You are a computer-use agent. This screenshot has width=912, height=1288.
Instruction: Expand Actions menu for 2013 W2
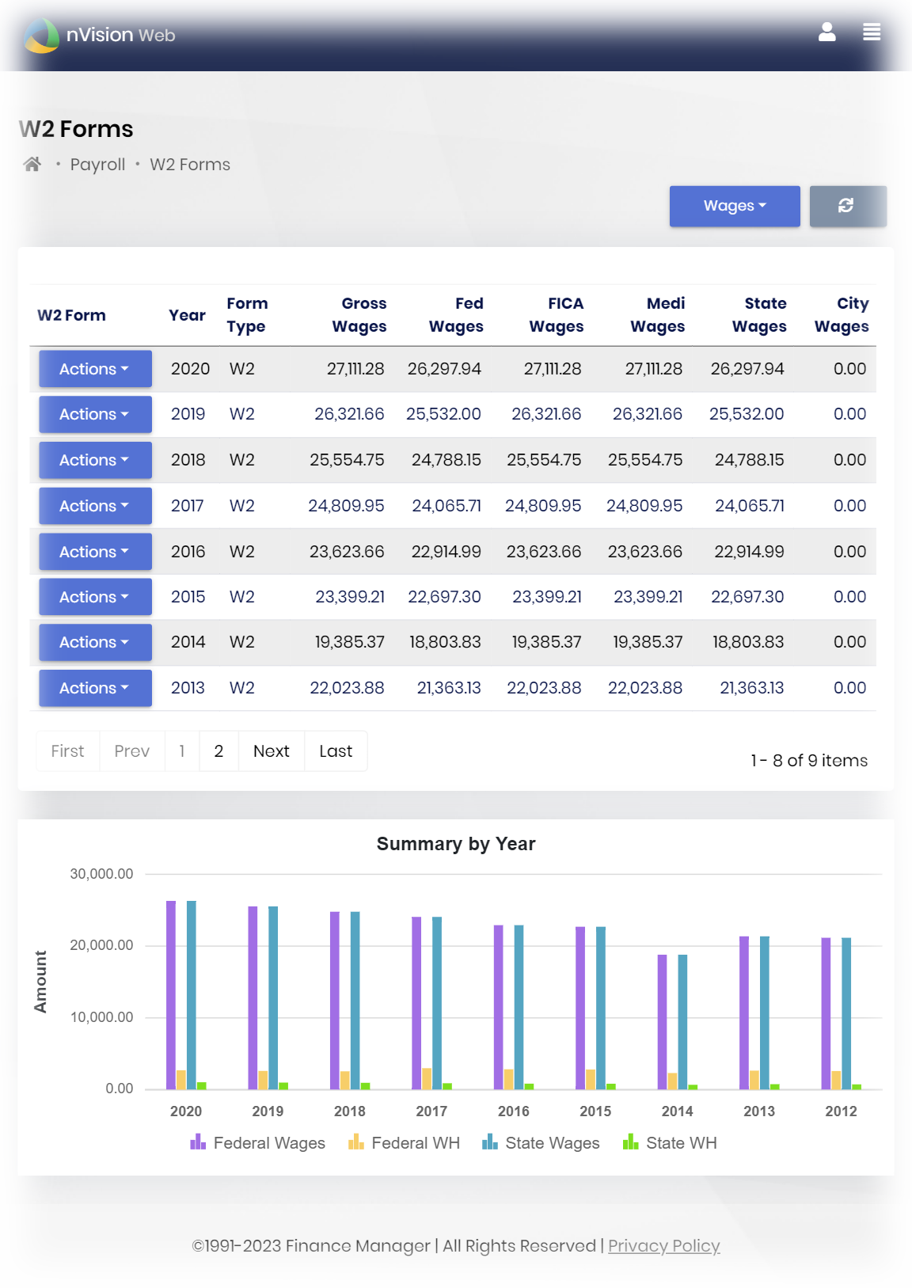point(95,688)
